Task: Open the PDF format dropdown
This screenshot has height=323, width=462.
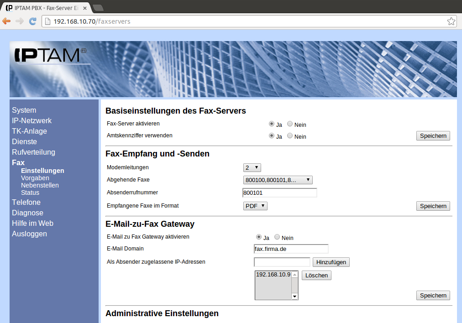Action: pos(255,206)
